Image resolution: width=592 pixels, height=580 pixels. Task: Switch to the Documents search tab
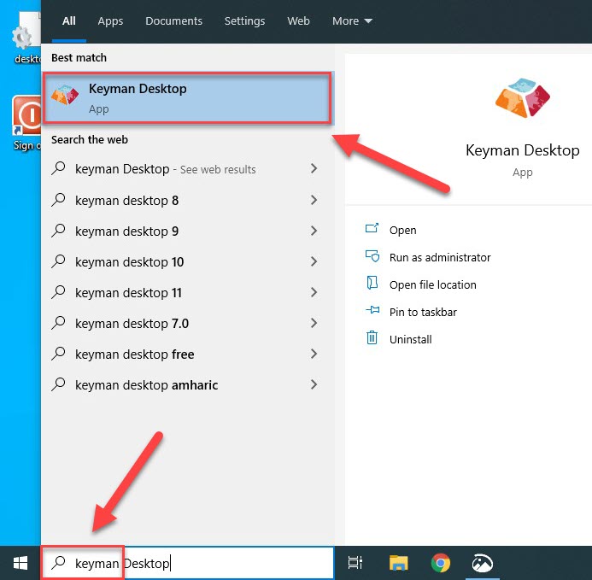pos(173,21)
